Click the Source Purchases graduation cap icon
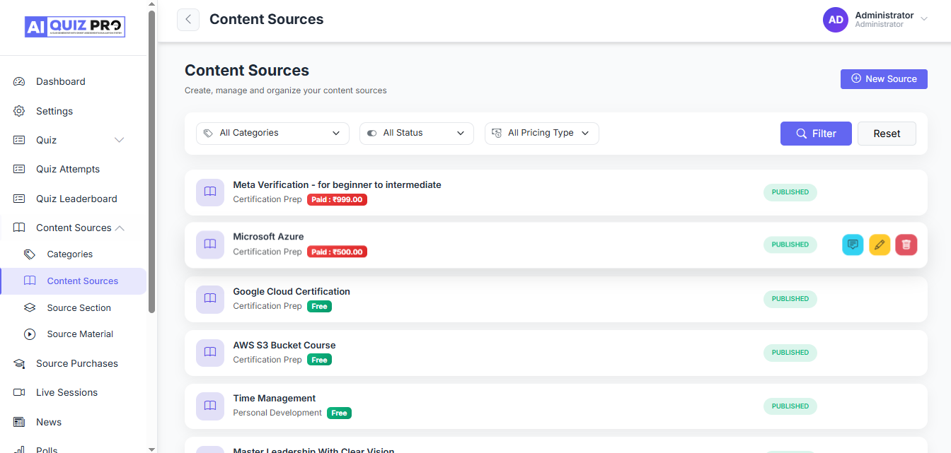This screenshot has width=951, height=453. pos(19,363)
